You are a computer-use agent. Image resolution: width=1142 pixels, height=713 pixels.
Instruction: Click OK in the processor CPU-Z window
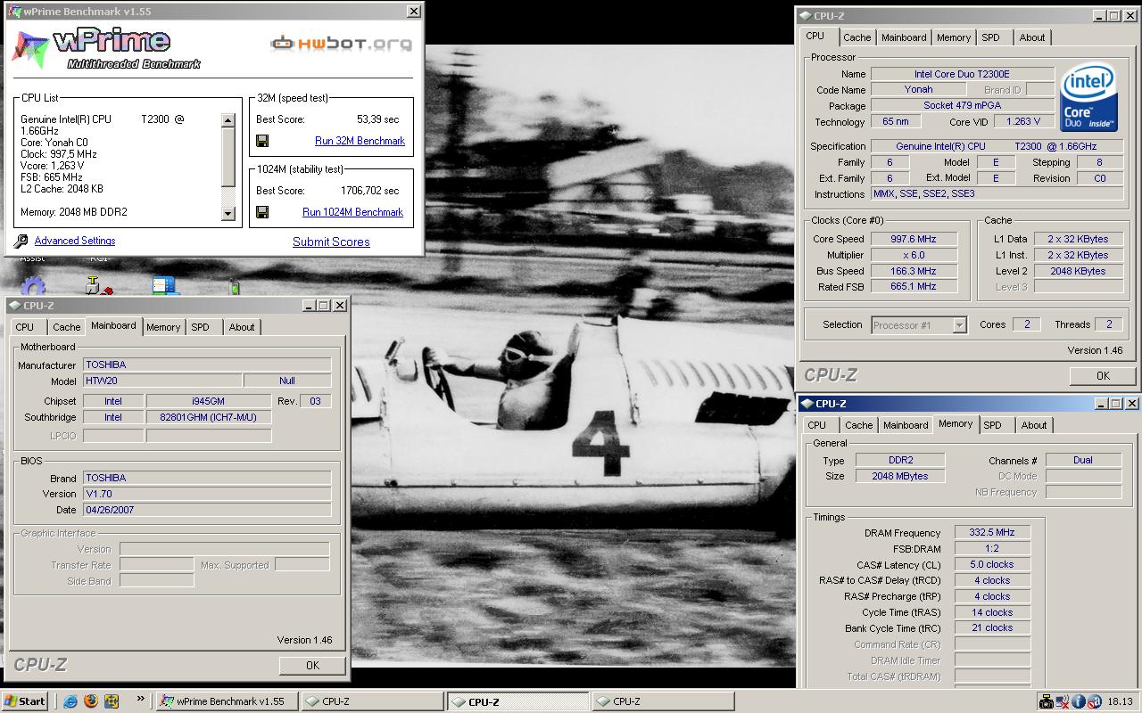click(1103, 375)
